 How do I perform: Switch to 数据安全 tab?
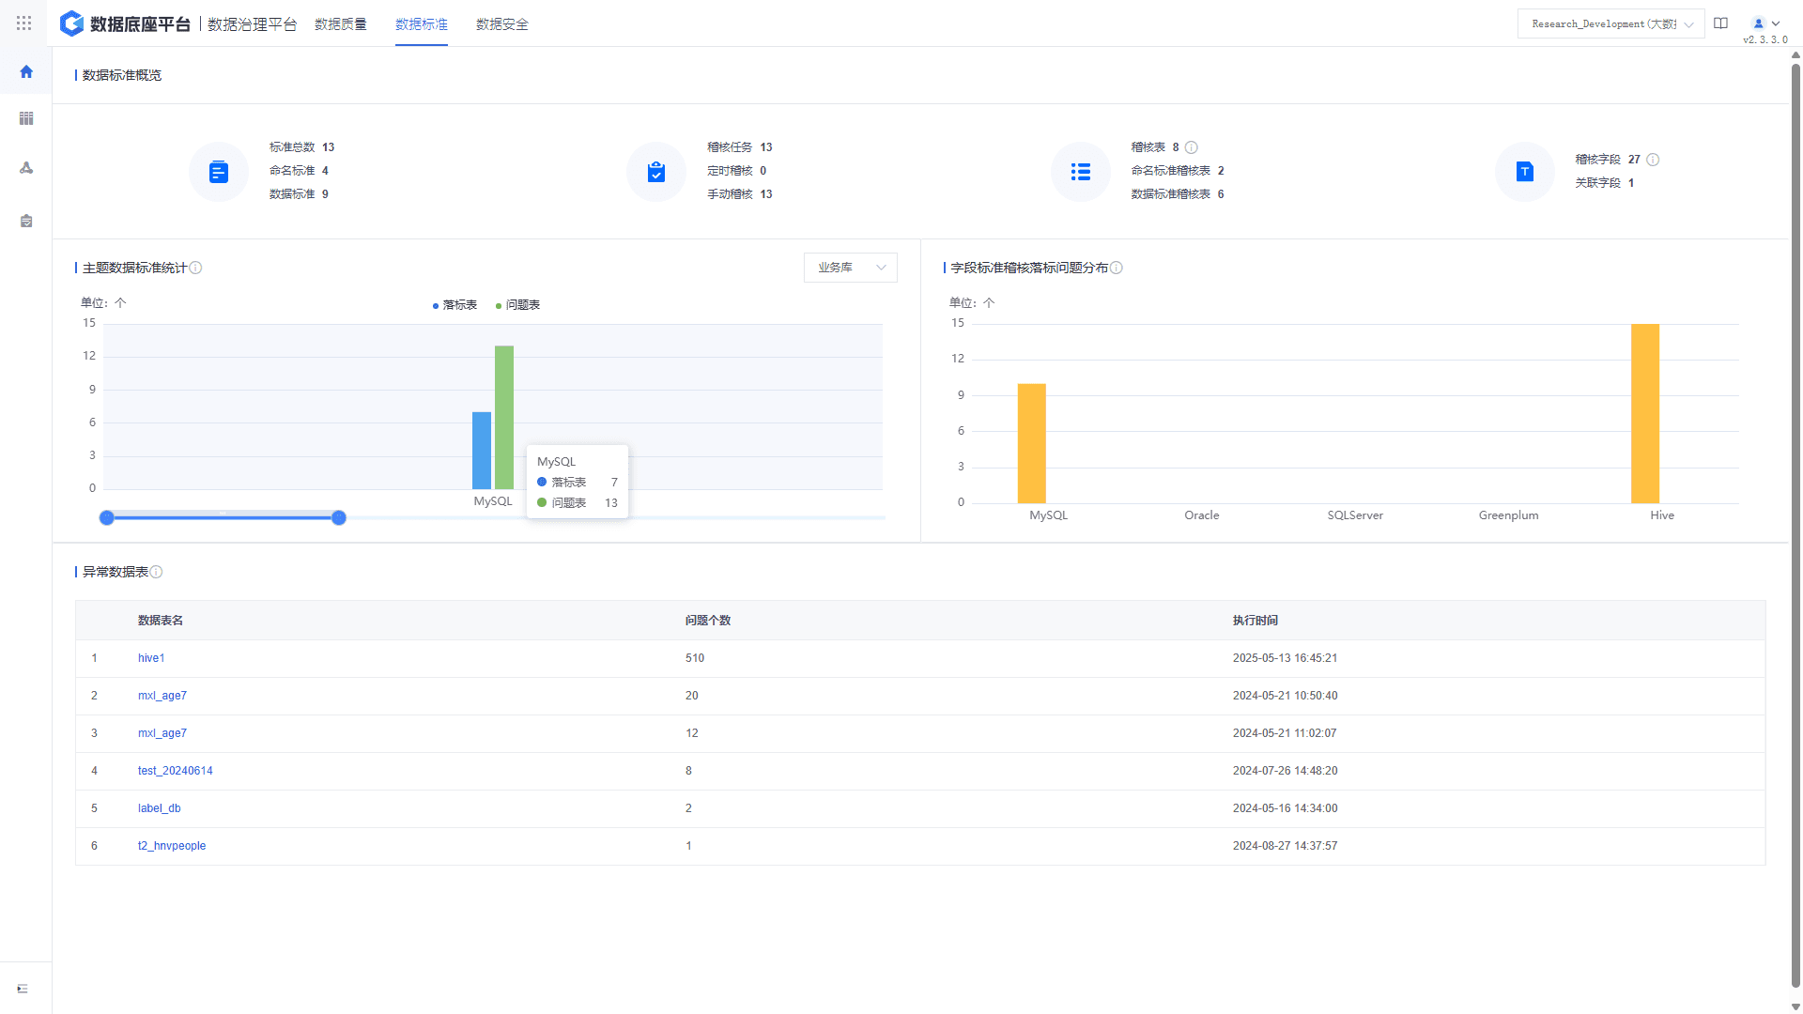coord(502,24)
